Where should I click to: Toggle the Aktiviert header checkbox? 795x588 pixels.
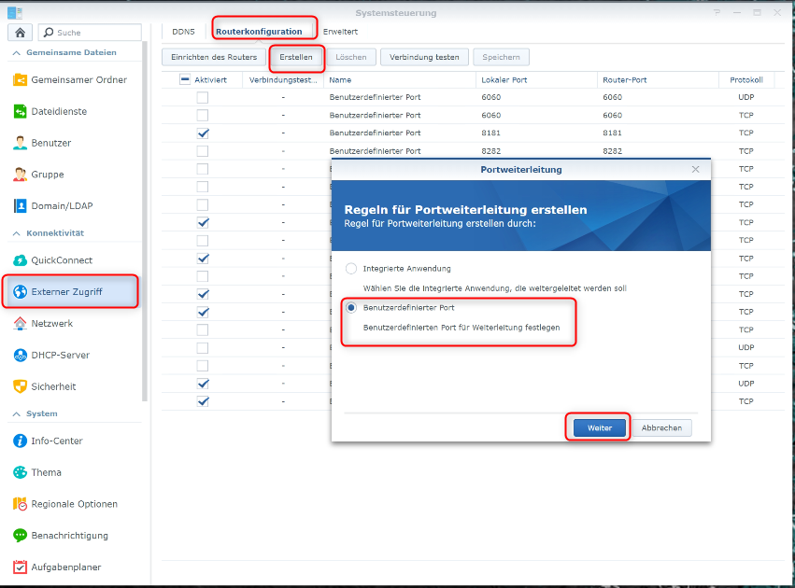pyautogui.click(x=185, y=80)
